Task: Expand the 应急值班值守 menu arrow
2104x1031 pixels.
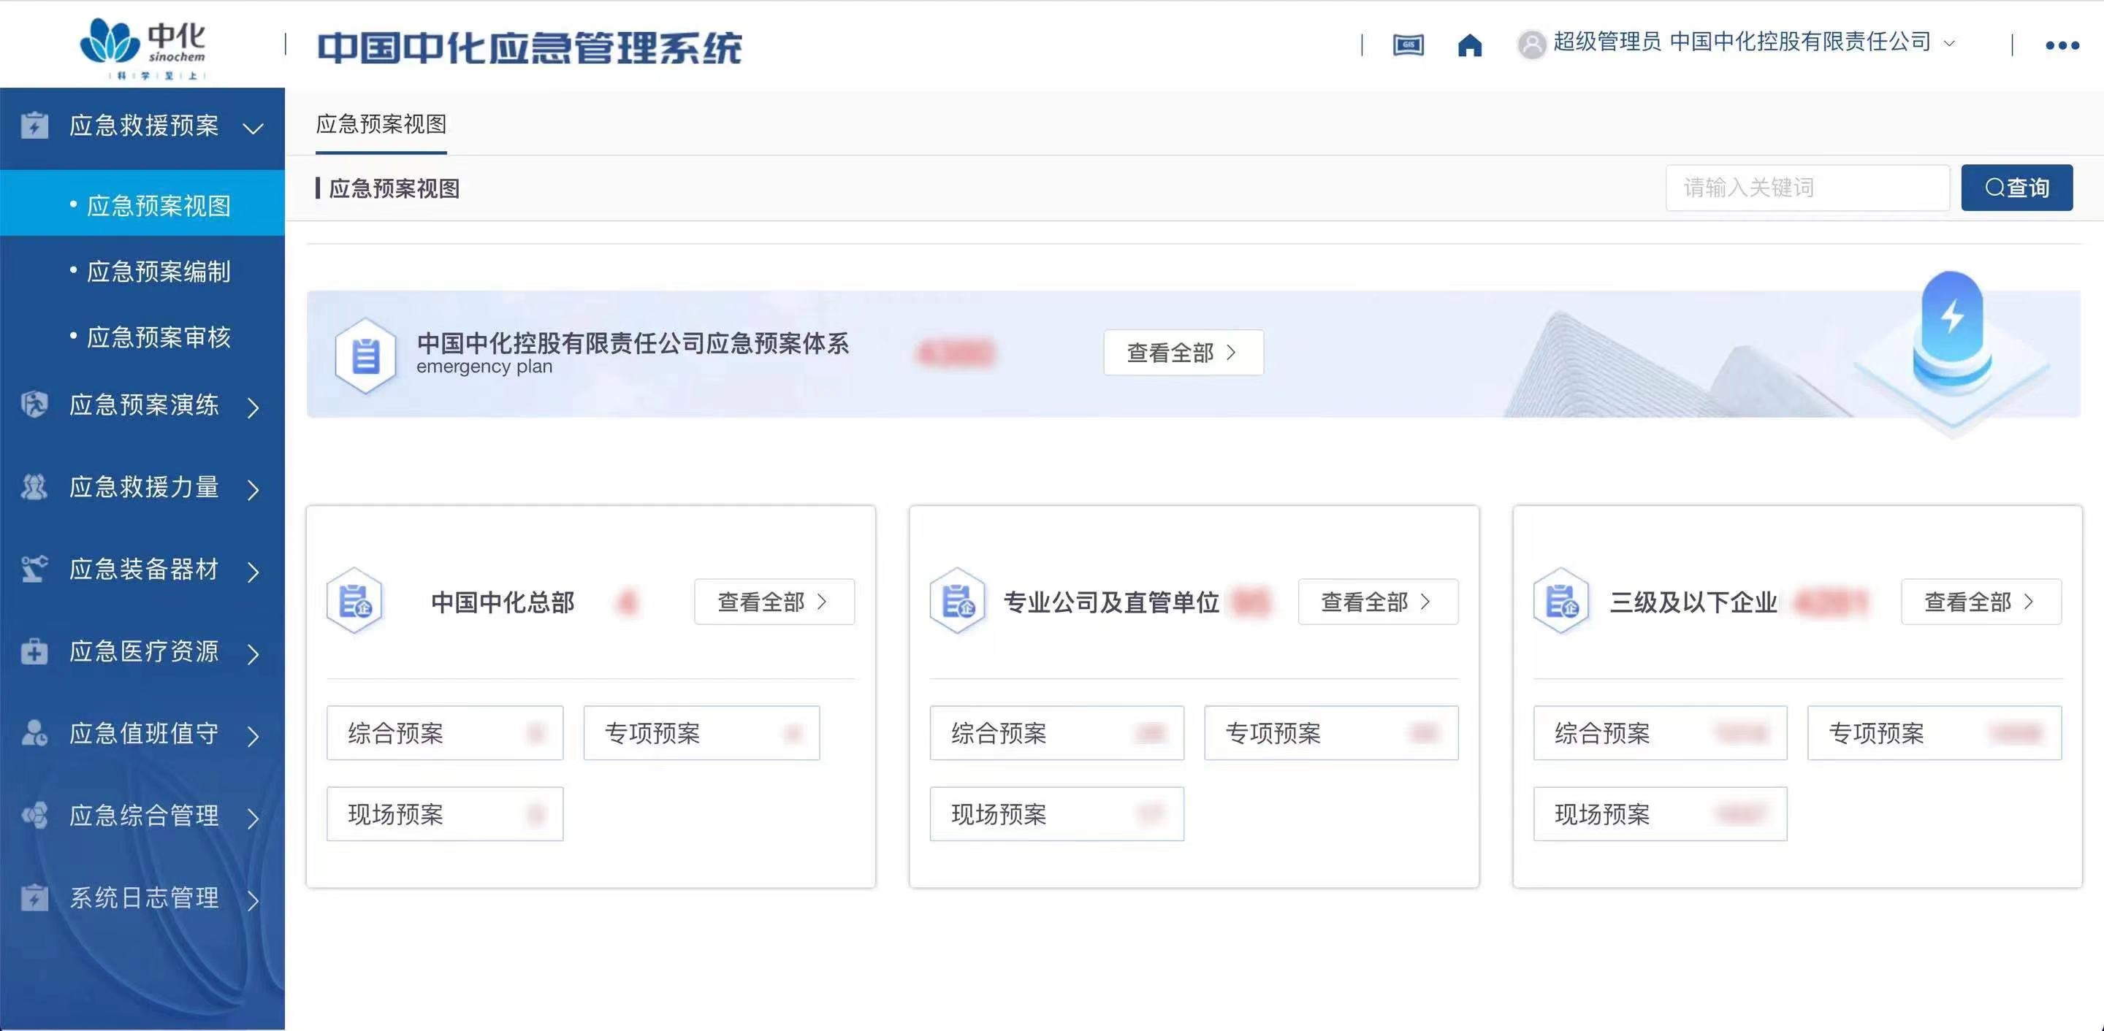Action: (x=254, y=736)
